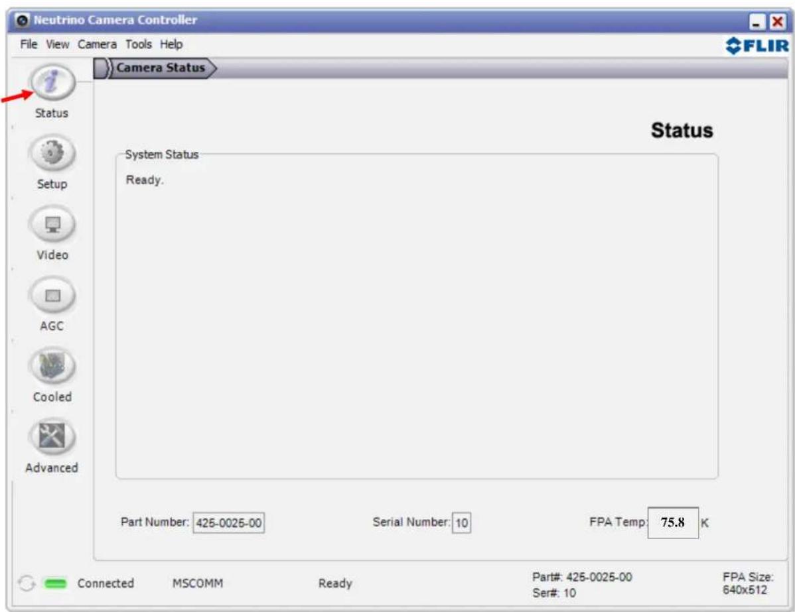Open the AGC panel icon
795x612 pixels.
click(52, 295)
